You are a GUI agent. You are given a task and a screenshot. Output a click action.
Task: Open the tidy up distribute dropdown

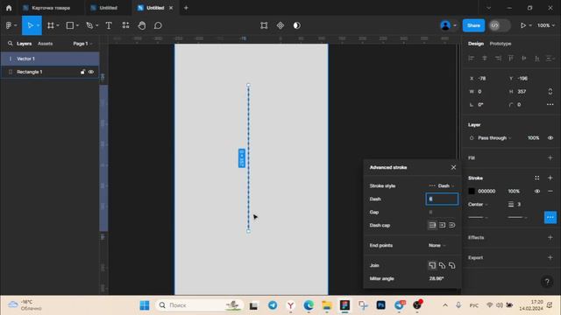click(550, 59)
